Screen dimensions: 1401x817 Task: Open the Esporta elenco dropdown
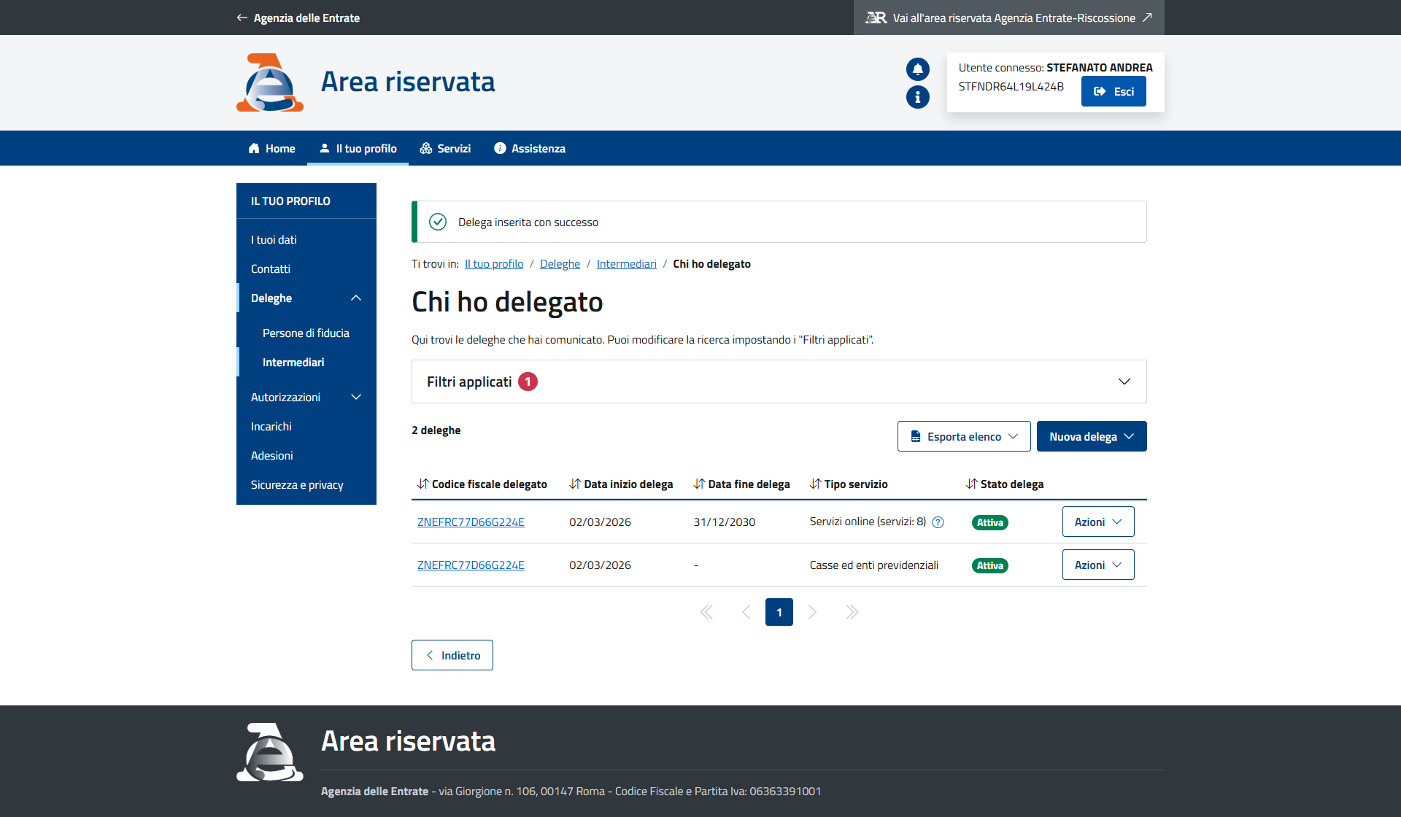pyautogui.click(x=963, y=436)
